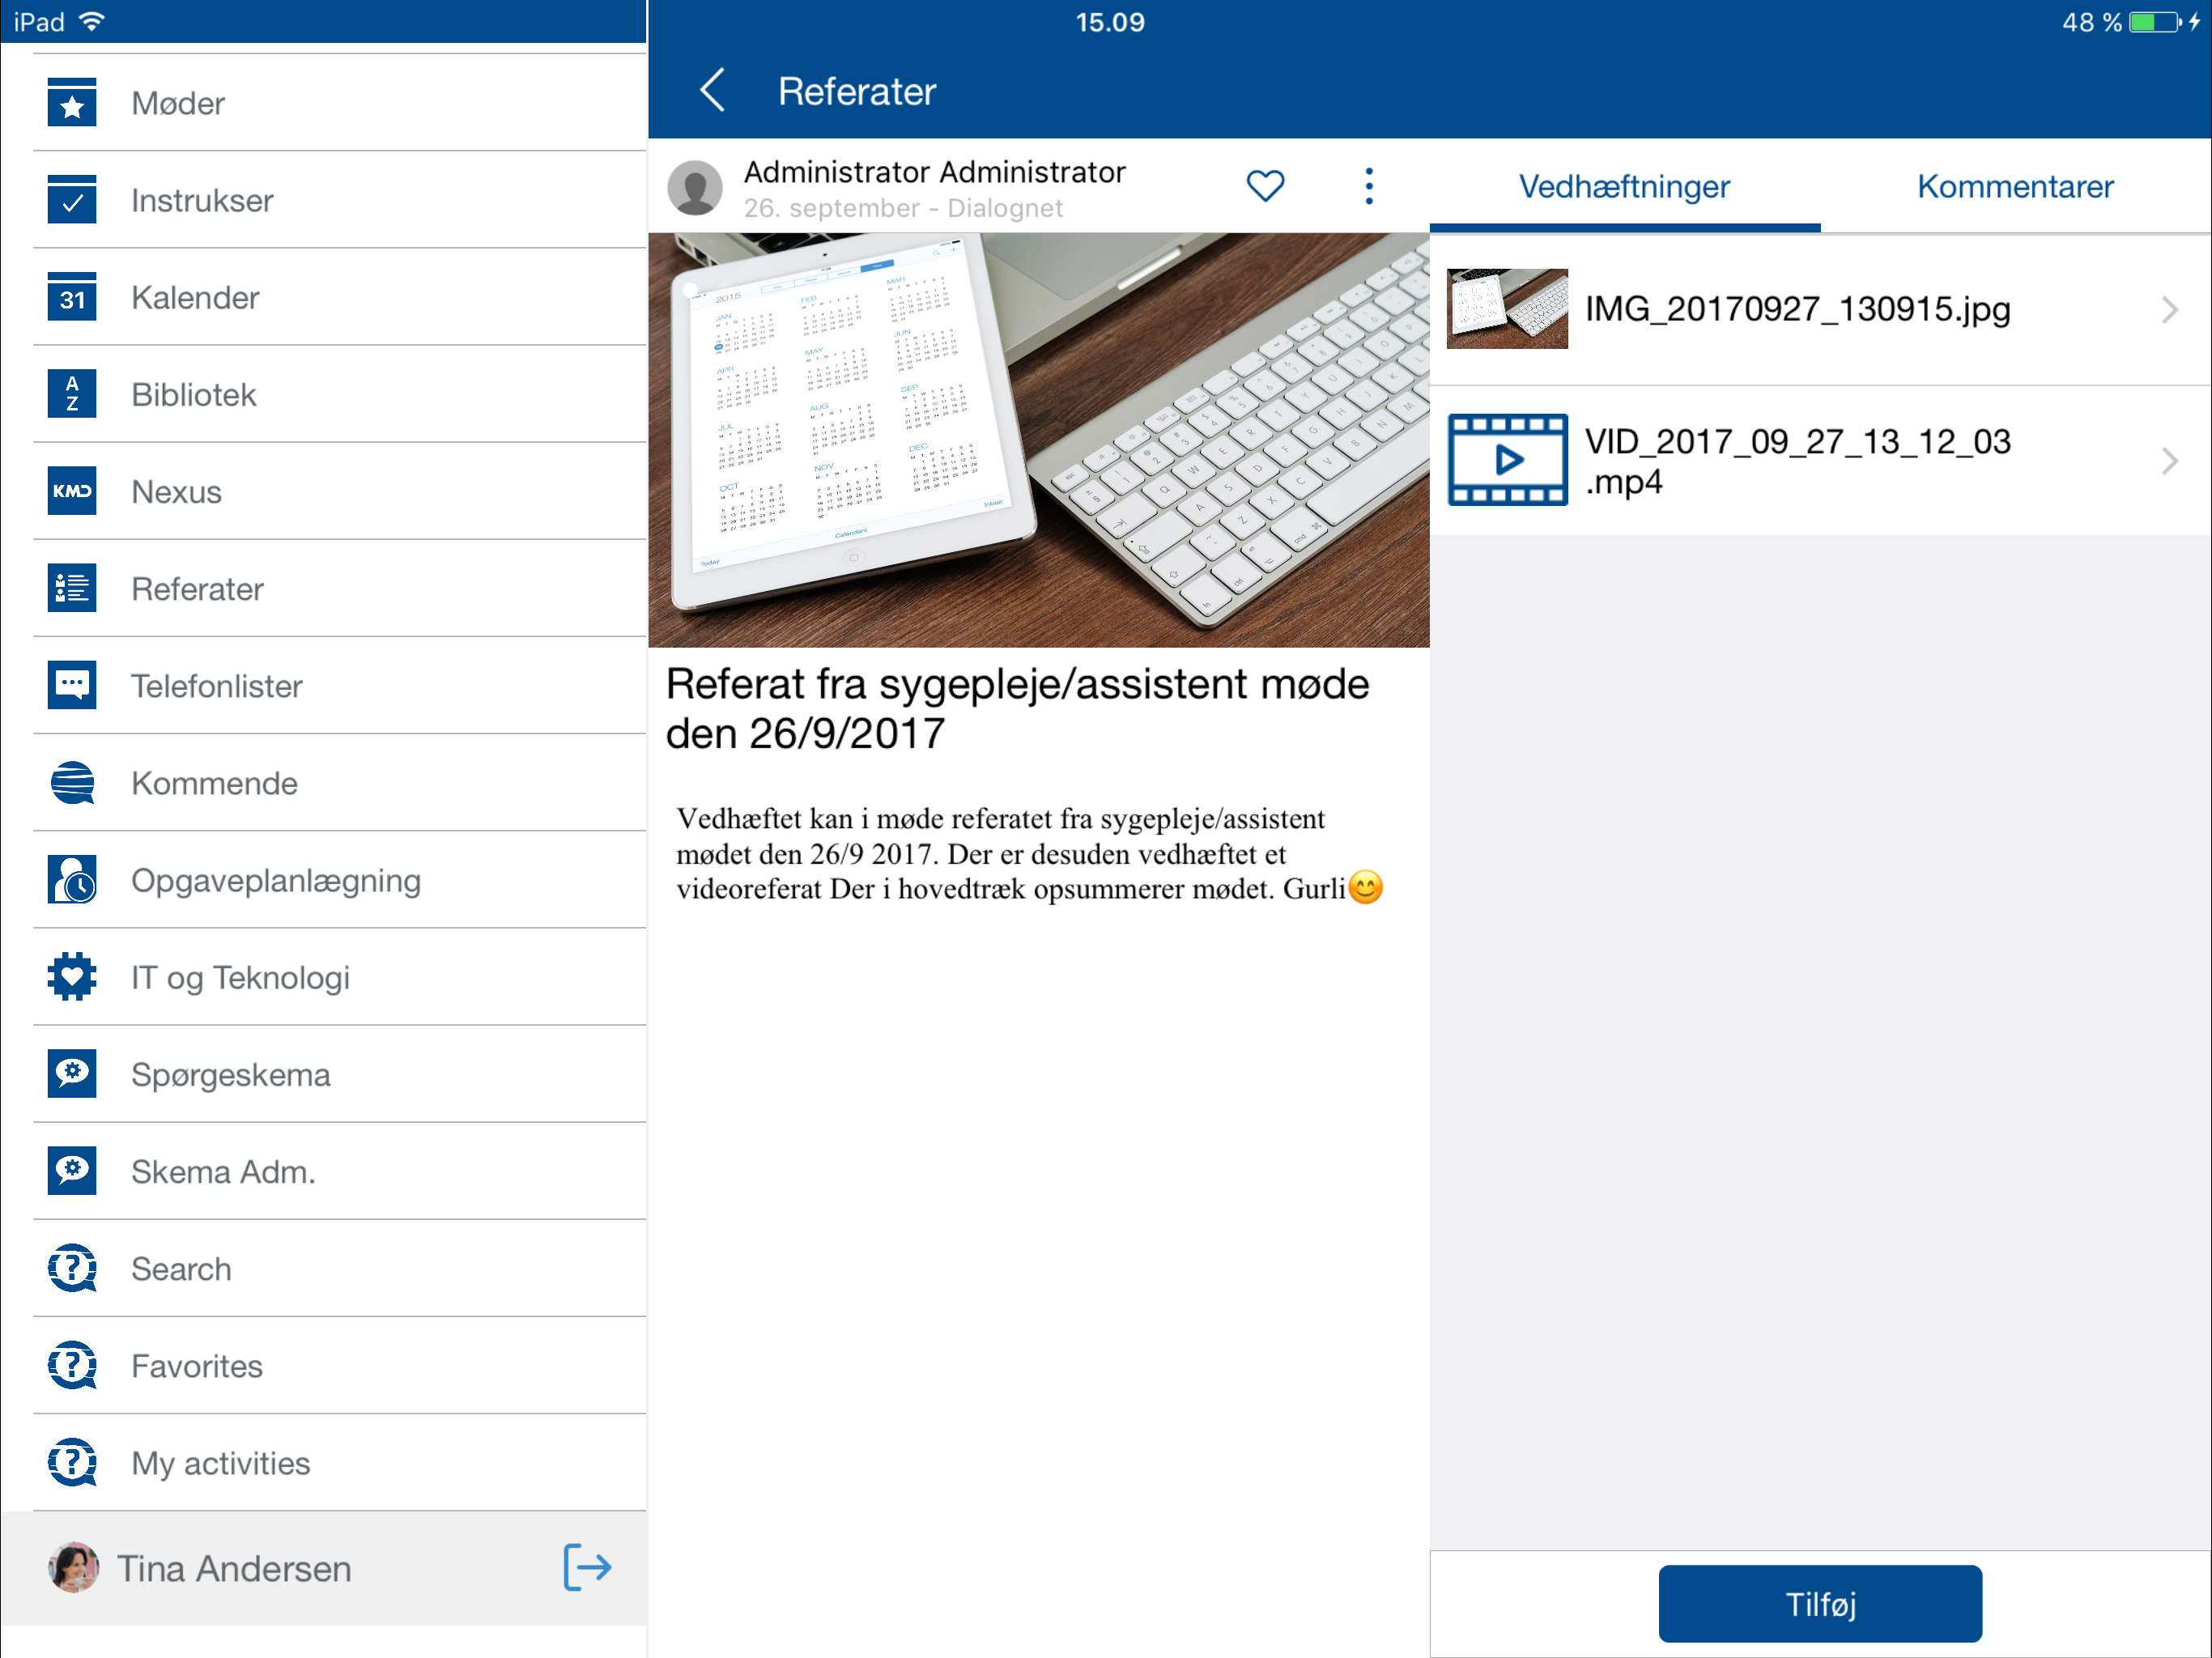Tap the logout icon beside Tina Andersen
The image size is (2212, 1658).
click(587, 1567)
